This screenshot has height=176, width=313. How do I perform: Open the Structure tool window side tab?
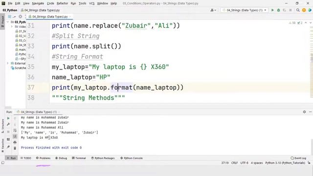pyautogui.click(x=2, y=126)
